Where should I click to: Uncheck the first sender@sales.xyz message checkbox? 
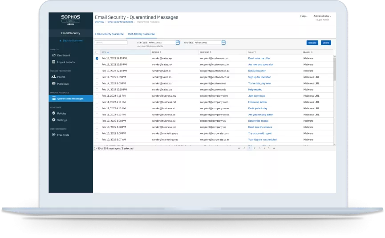[x=97, y=58]
